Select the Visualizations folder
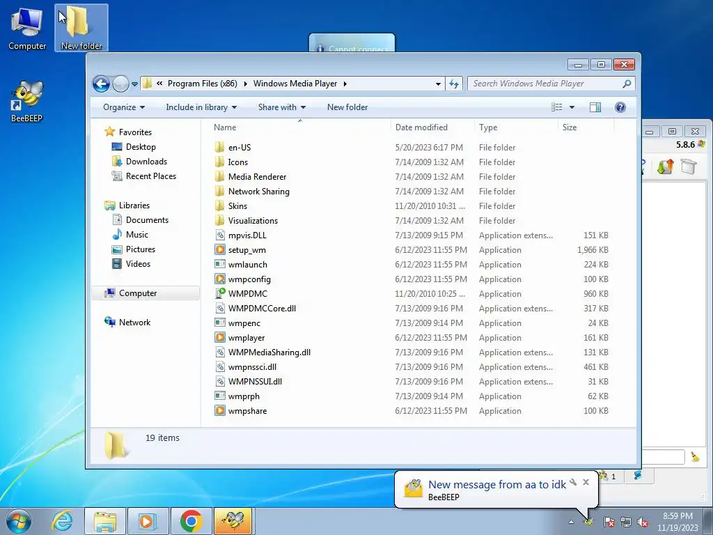Screen dimensions: 713x535 [253, 221]
